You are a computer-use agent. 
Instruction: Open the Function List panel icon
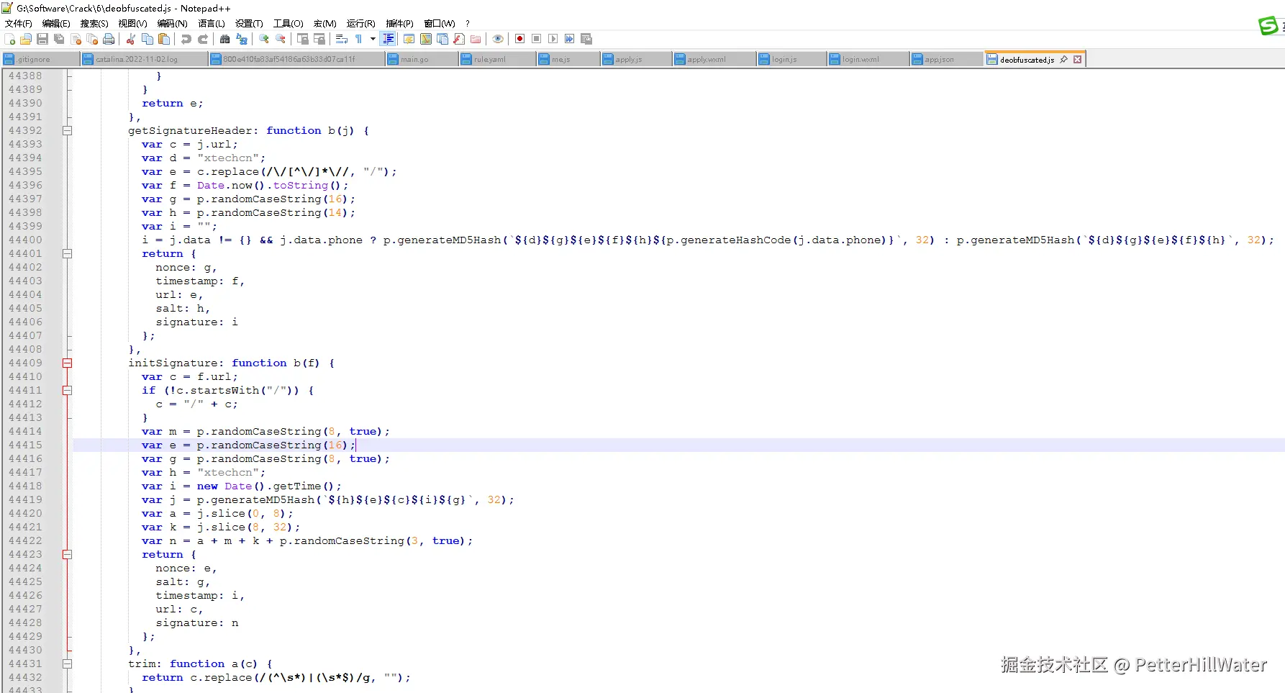(x=459, y=39)
